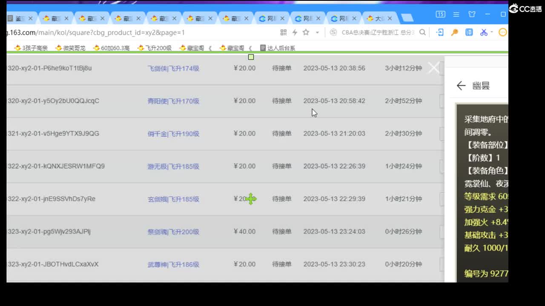This screenshot has height=306, width=545.
Task: Select order ID 320-xy2-01-y5Oy2bU0QQJcqC
Action: coord(53,101)
